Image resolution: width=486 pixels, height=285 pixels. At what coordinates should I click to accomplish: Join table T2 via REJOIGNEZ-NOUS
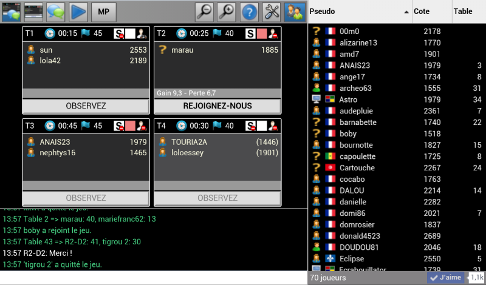click(217, 106)
